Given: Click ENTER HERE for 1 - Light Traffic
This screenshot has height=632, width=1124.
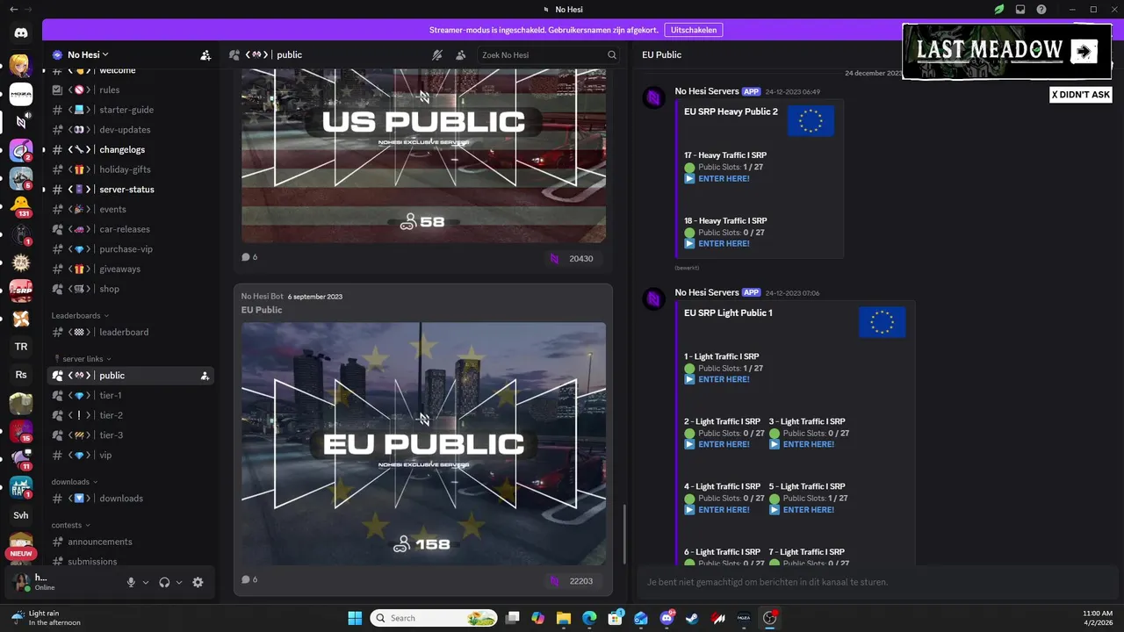Looking at the screenshot, I should tap(724, 379).
